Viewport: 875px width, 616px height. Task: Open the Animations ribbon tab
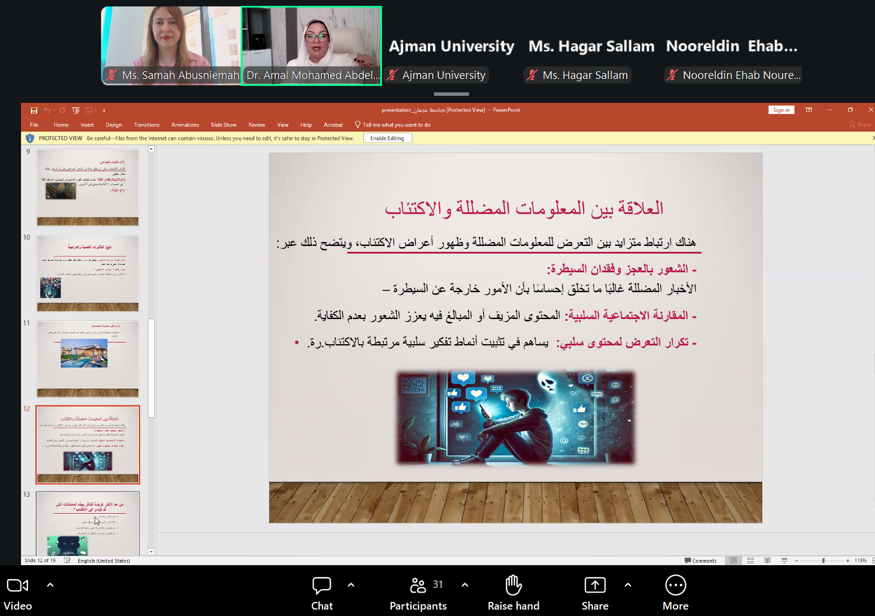(185, 125)
